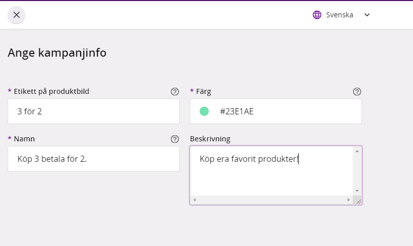The width and height of the screenshot is (413, 246).
Task: Click the Färg label text
Action: pos(203,91)
